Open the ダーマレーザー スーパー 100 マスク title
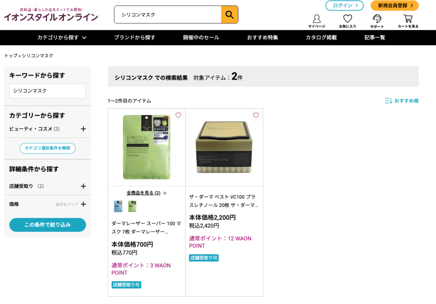The image size is (436, 304). (146, 227)
